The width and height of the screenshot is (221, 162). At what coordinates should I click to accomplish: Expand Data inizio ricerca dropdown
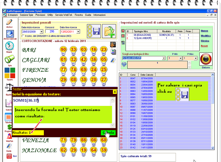41,31
